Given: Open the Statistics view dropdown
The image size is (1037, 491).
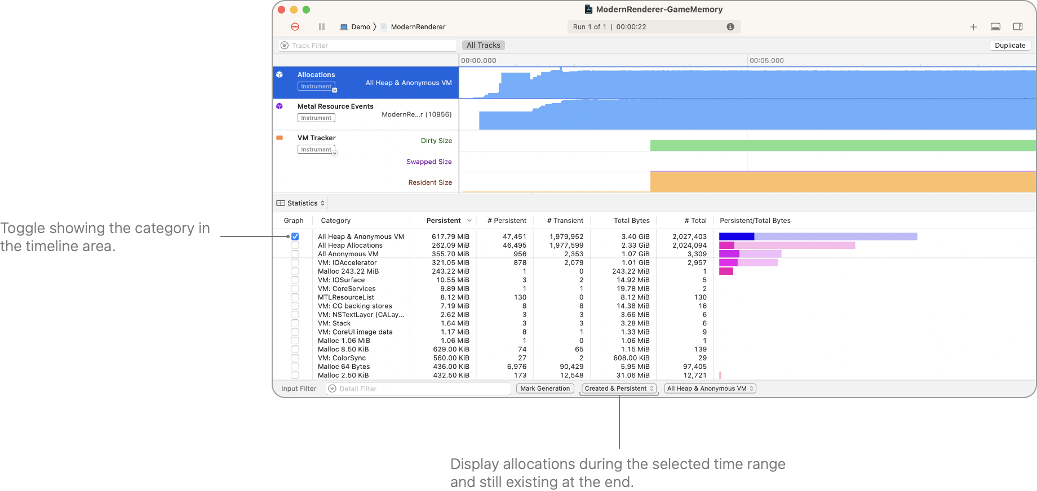Looking at the screenshot, I should click(301, 203).
